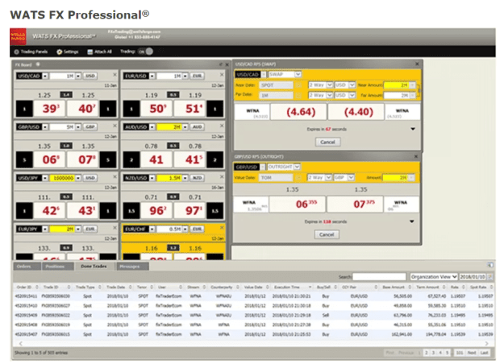Screen dimensions: 504x364
Task: Open the OUTRIGHT trade type dropdown
Action: pos(297,167)
